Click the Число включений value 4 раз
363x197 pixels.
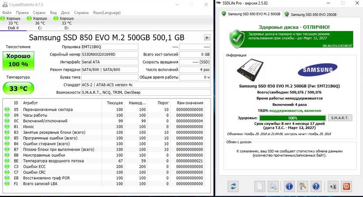(x=195, y=70)
